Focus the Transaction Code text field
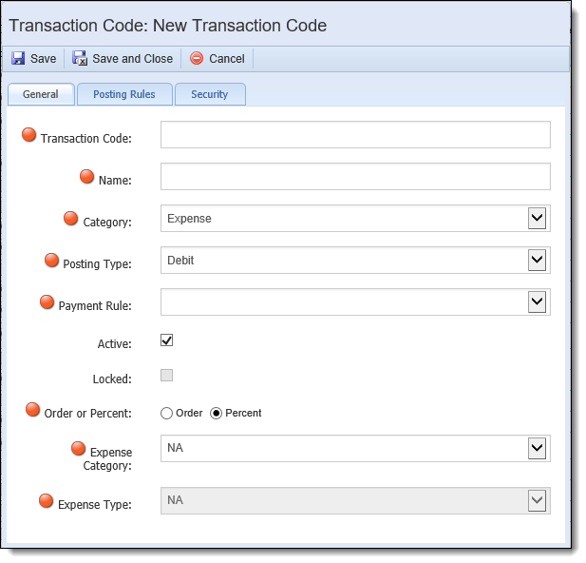586x563 pixels. (x=355, y=135)
